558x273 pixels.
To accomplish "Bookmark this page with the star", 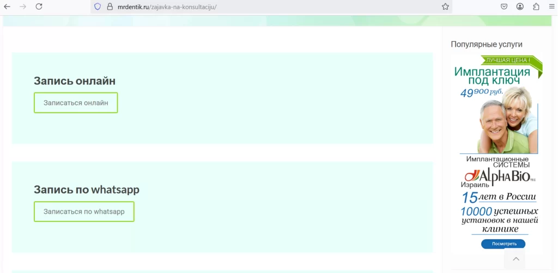I will point(445,7).
